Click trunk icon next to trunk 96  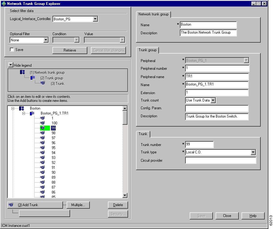point(42,143)
